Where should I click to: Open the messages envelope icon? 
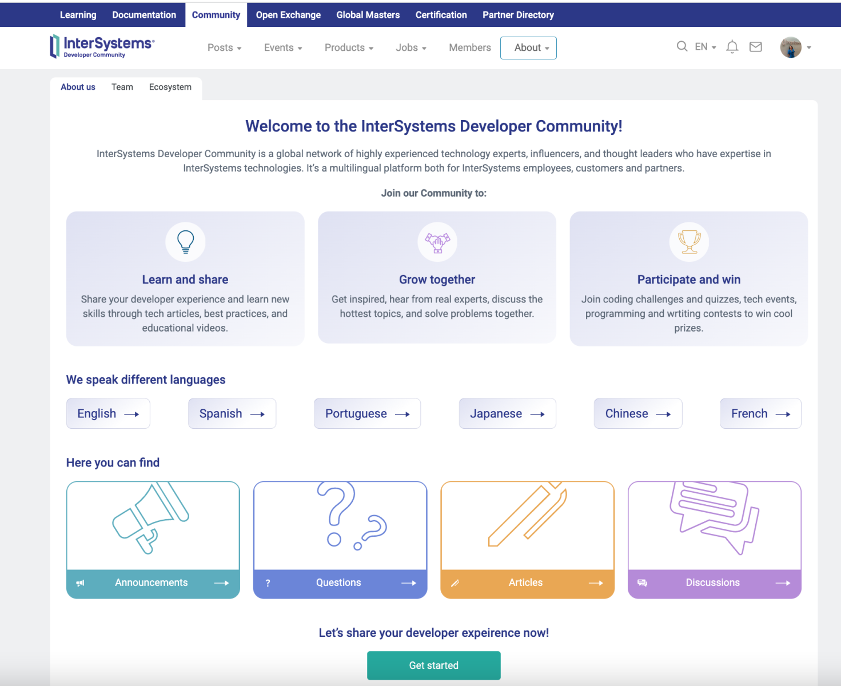coord(755,47)
